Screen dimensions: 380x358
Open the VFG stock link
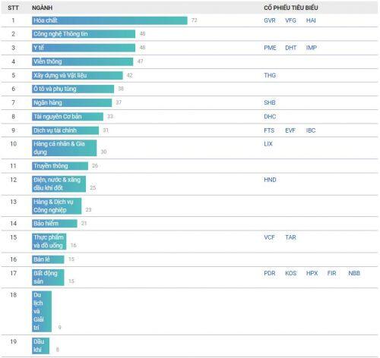[x=290, y=20]
